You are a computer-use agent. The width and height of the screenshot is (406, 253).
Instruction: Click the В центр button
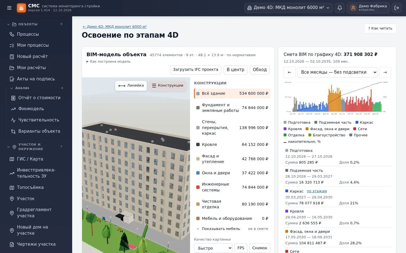point(235,70)
